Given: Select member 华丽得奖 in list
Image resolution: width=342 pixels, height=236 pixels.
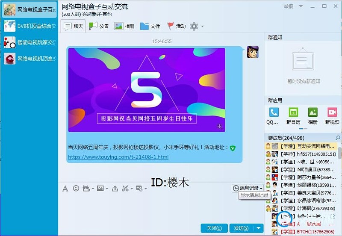Looking at the screenshot, I should 301,185.
